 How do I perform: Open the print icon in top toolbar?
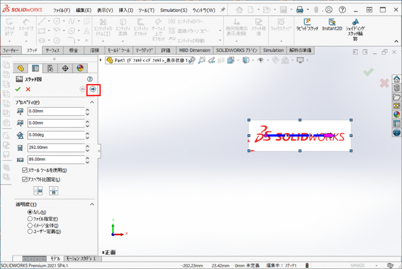tap(299, 10)
